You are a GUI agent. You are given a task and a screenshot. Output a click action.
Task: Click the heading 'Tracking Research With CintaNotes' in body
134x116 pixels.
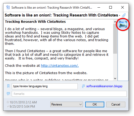(35, 22)
